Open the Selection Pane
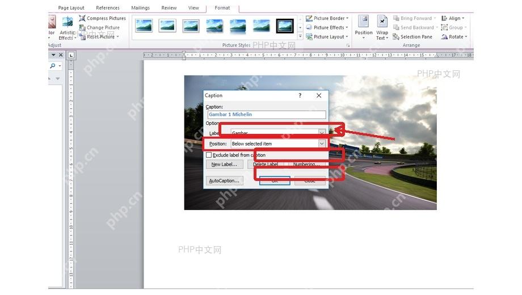The height and width of the screenshot is (295, 522). pyautogui.click(x=412, y=37)
